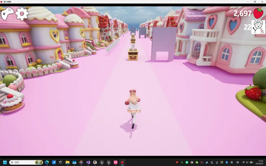Open the pink app icon on taskbar

pos(116,162)
